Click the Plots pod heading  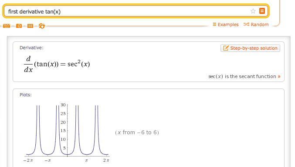click(x=26, y=95)
